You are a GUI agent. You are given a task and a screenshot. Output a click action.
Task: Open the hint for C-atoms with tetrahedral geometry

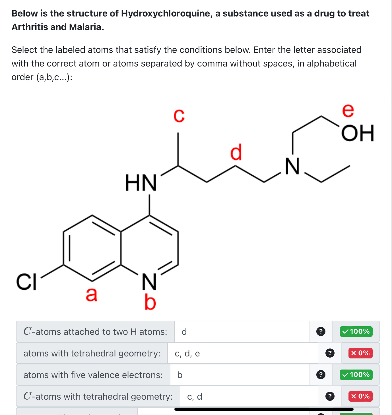pos(329,396)
